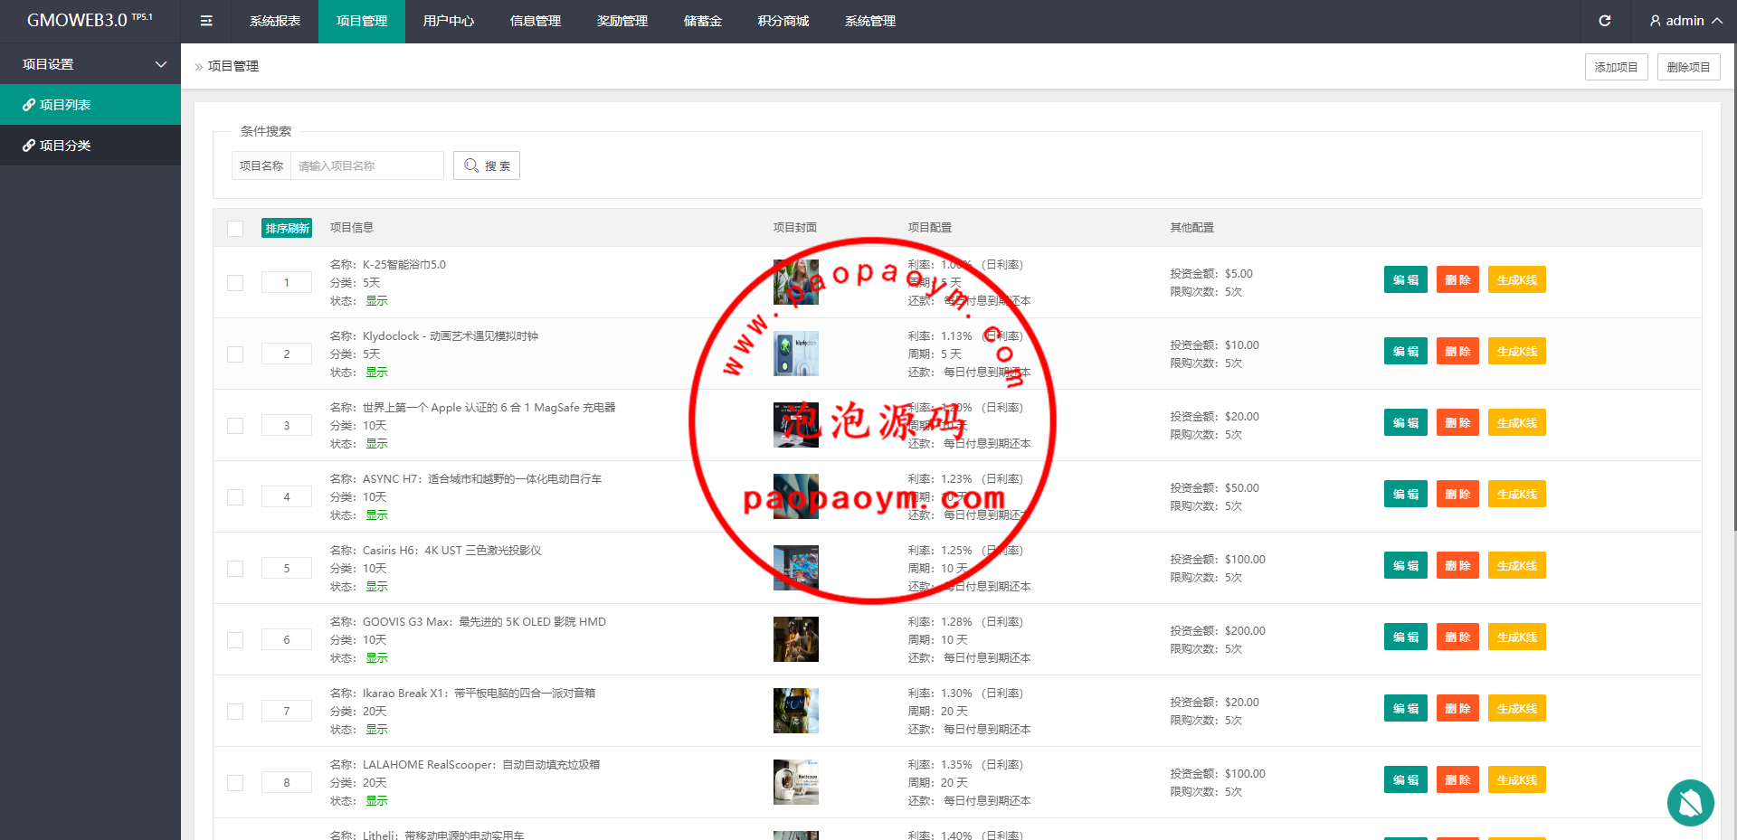Check the K-25智能浴巾5.0 row checkbox
The width and height of the screenshot is (1737, 840).
(x=235, y=282)
